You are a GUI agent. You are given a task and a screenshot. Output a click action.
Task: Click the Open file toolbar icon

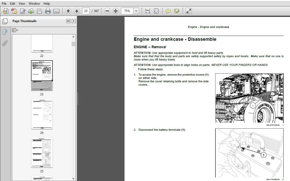click(x=6, y=11)
